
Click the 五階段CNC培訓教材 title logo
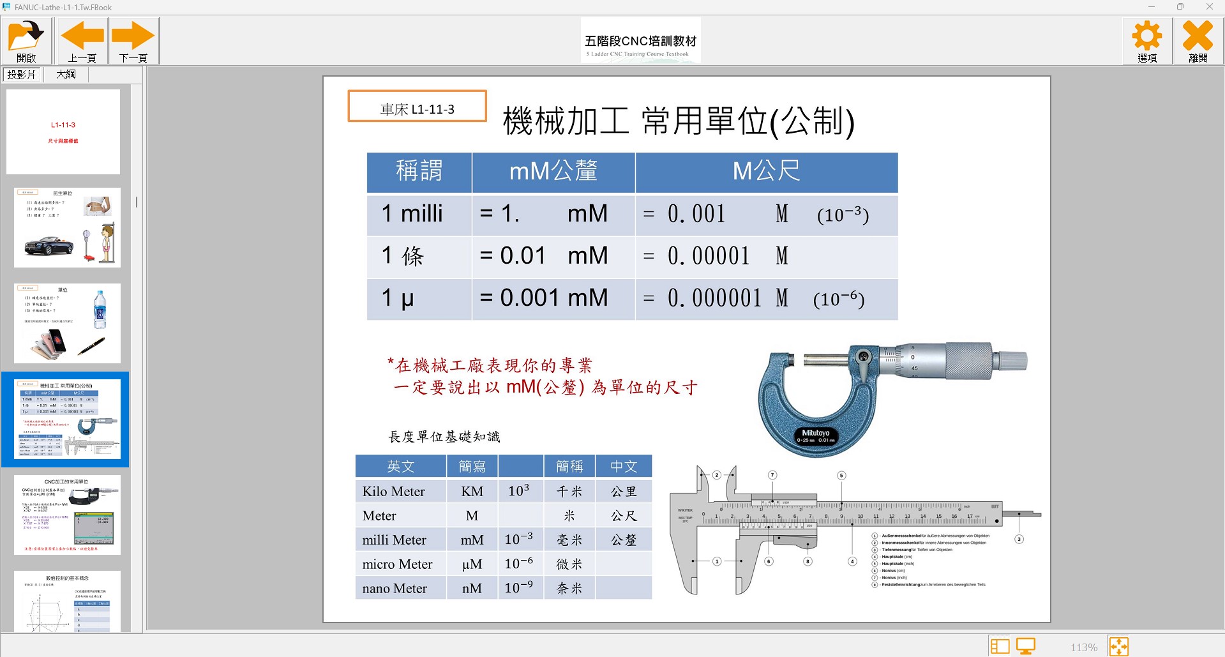pyautogui.click(x=640, y=41)
